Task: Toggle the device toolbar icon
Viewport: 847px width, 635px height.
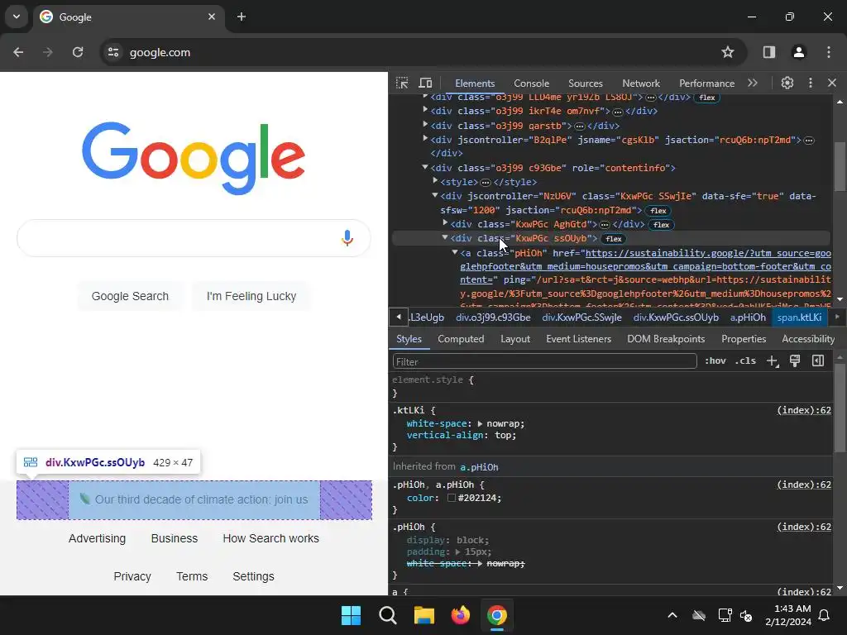Action: point(425,84)
